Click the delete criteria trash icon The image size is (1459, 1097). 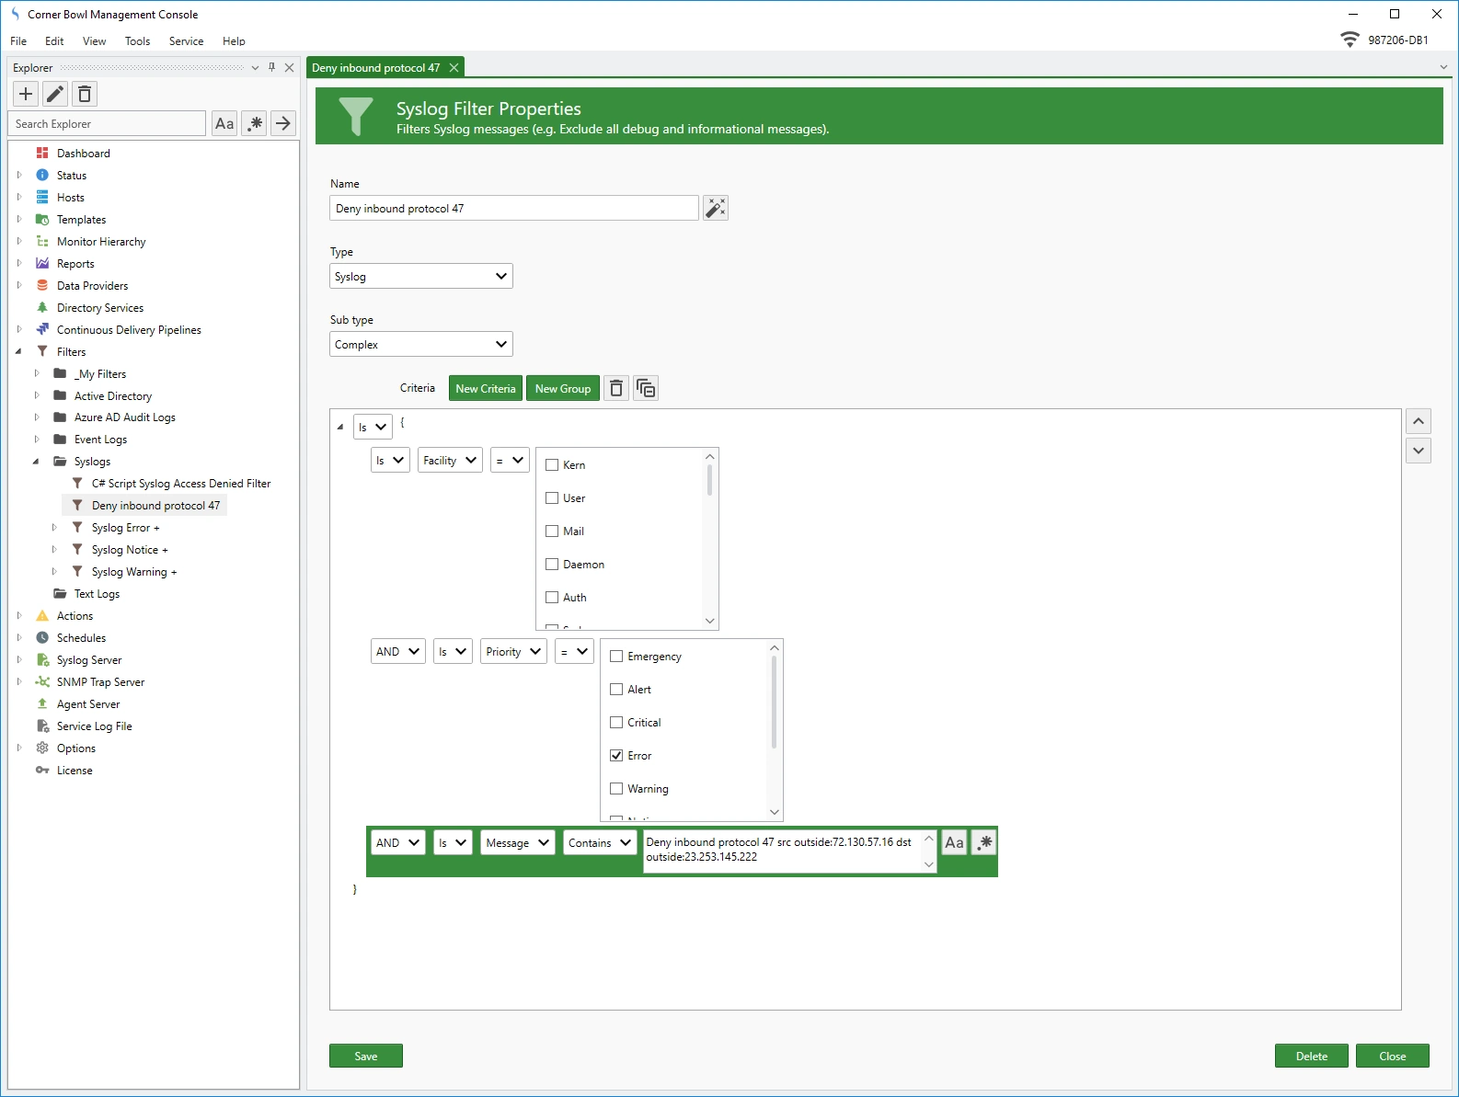[616, 389]
